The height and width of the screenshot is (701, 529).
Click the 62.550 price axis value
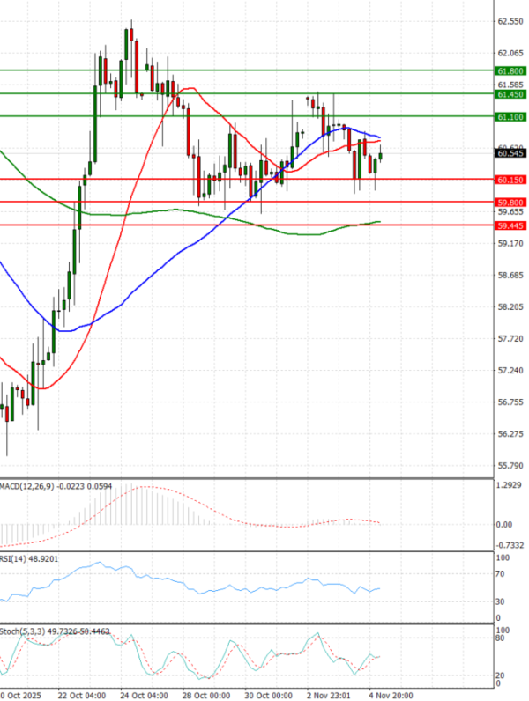(510, 21)
